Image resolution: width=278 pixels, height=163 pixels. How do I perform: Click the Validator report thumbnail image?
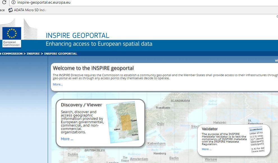(257, 140)
